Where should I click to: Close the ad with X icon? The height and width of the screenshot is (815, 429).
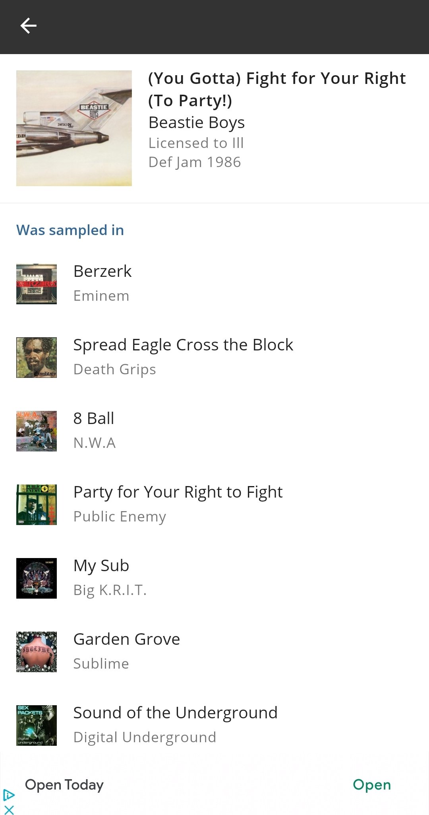click(x=9, y=809)
